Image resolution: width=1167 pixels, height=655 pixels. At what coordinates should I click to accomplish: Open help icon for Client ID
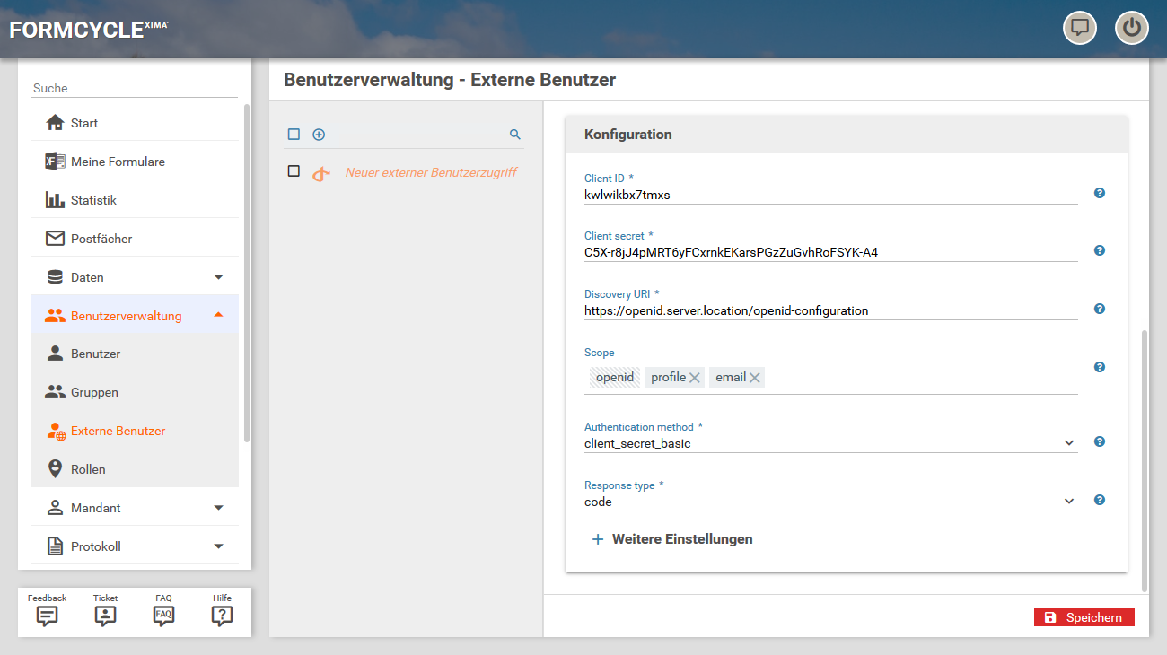coord(1099,193)
